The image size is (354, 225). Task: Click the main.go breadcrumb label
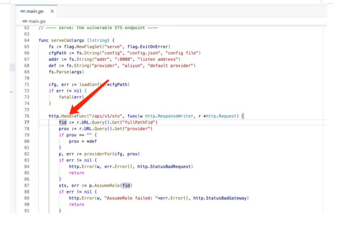pos(37,21)
